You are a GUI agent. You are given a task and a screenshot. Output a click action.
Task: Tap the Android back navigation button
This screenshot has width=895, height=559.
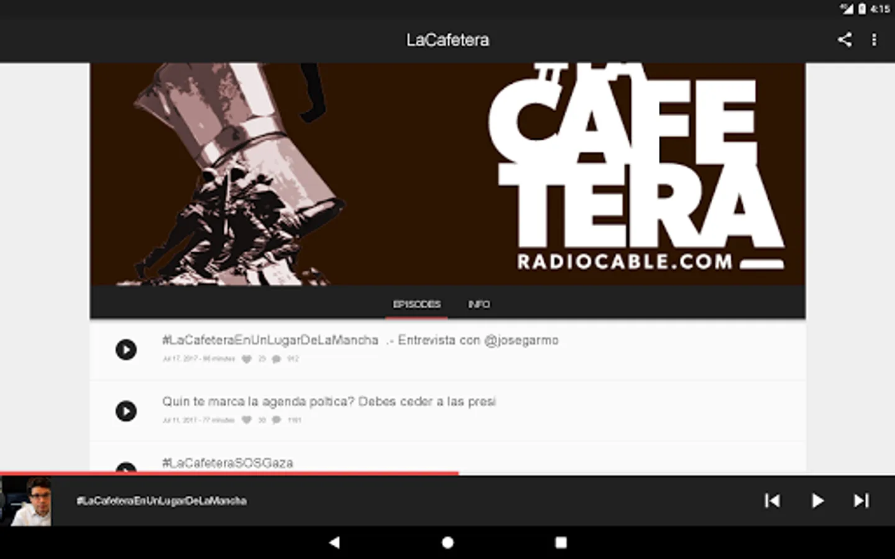tap(334, 542)
